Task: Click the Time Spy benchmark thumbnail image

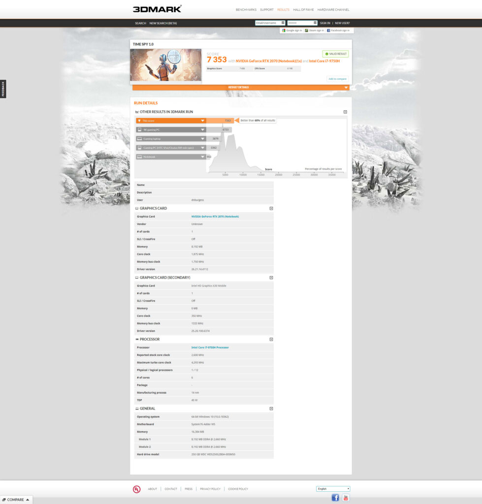Action: (x=166, y=65)
